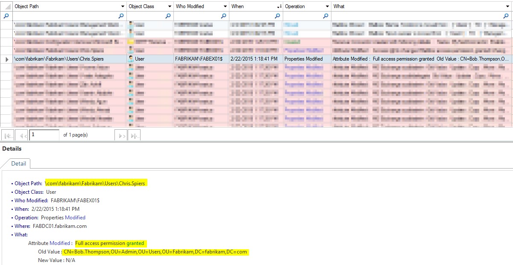The image size is (513, 265).
Task: Open the Operation column dropdown arrow
Action: click(327, 6)
